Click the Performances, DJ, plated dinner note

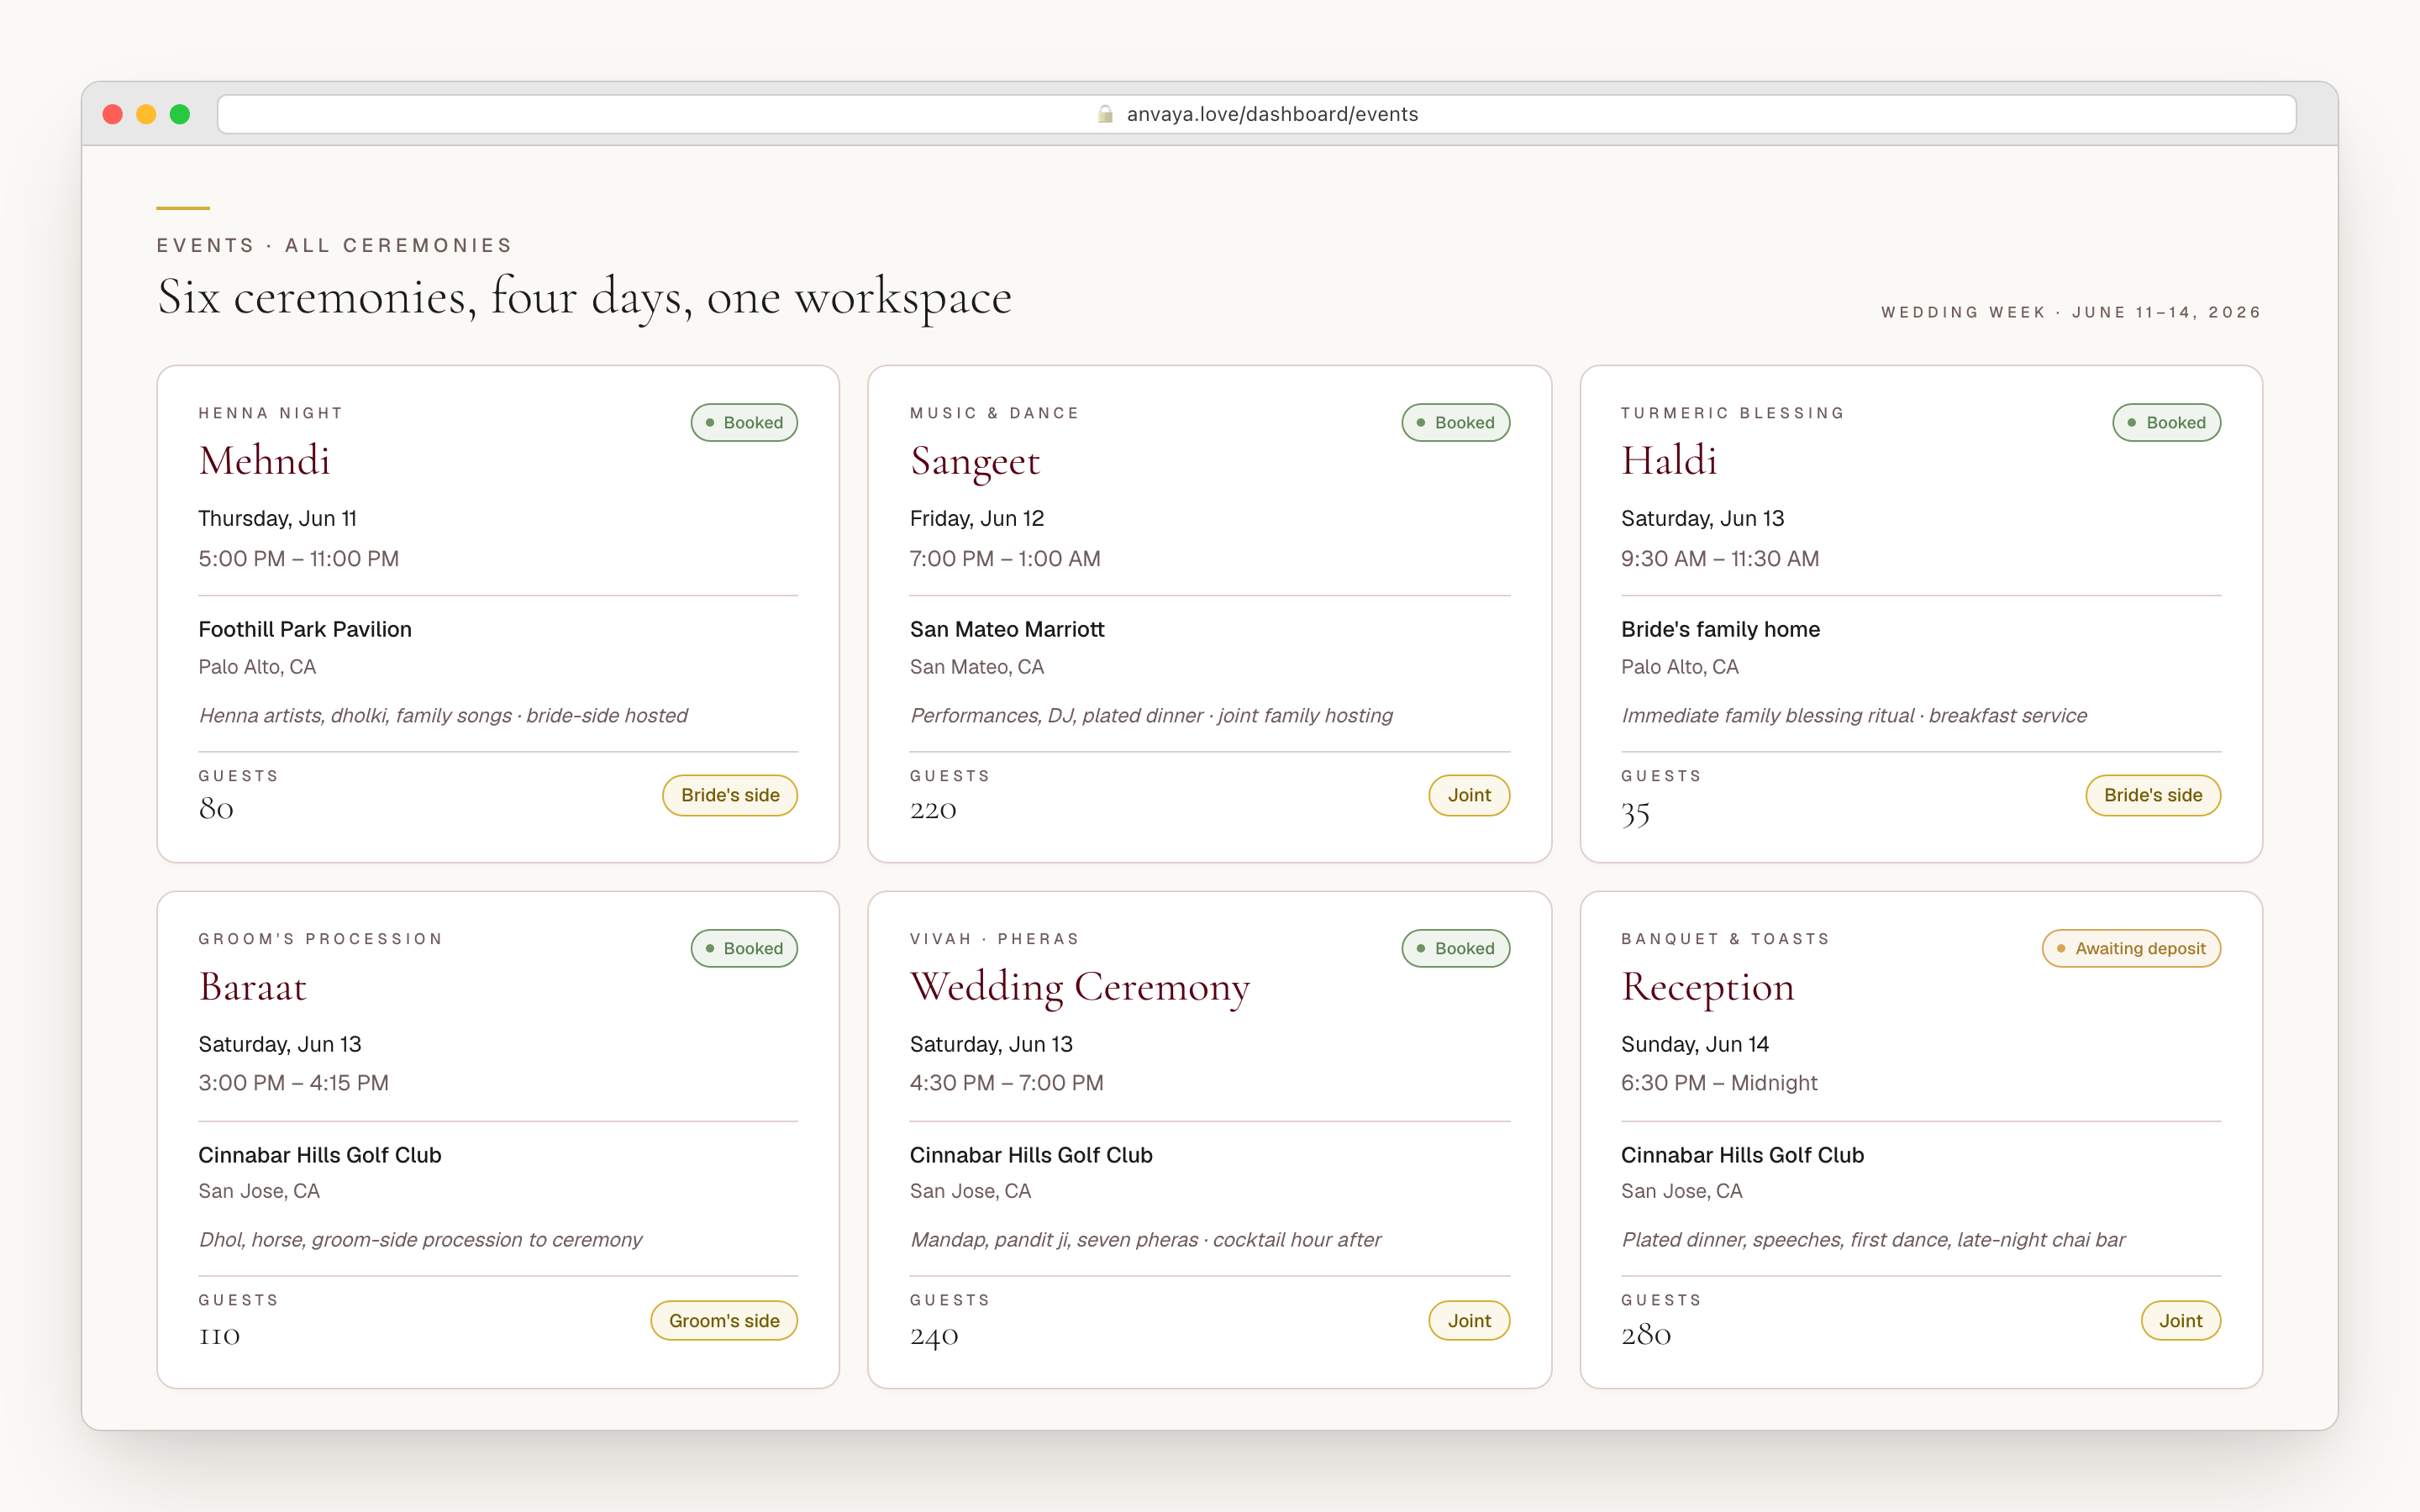pos(1151,715)
